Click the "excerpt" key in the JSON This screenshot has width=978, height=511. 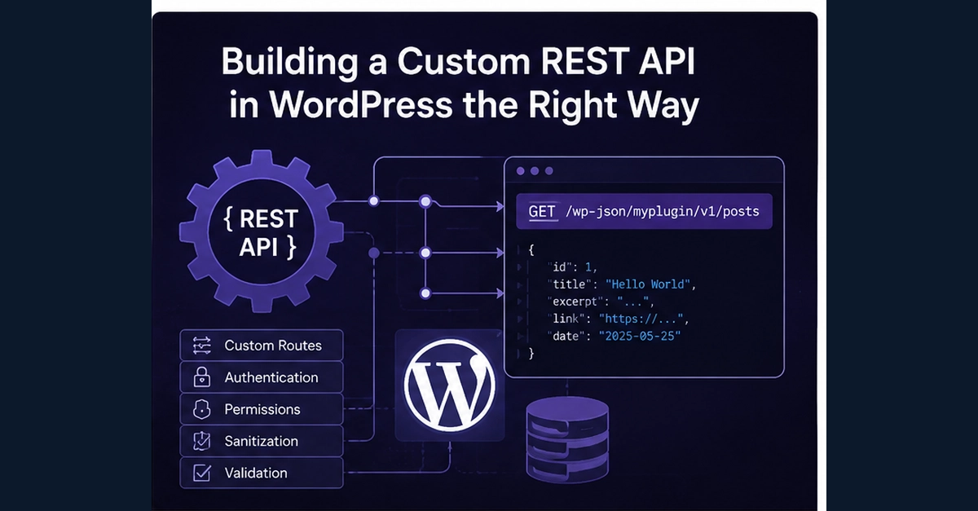575,302
